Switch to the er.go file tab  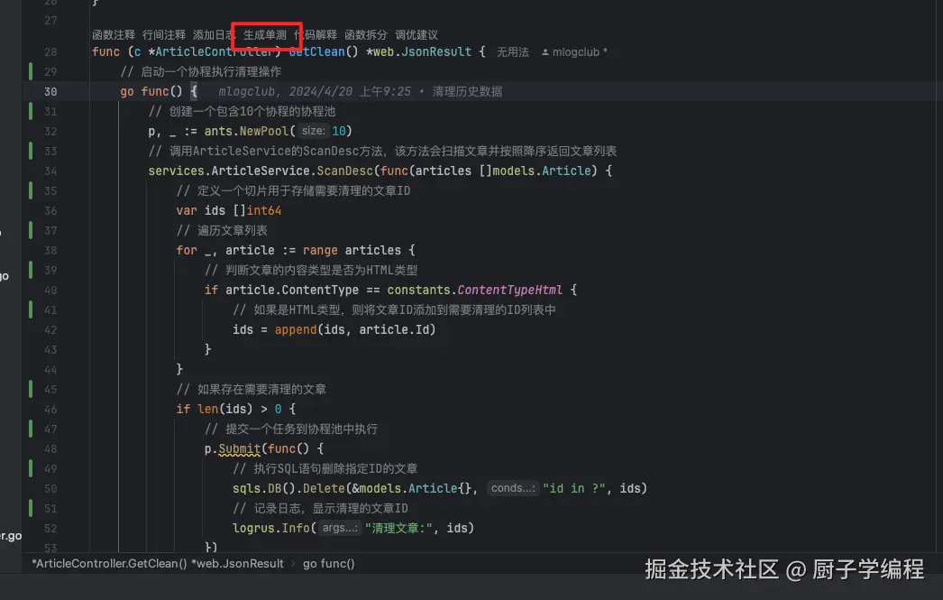[9, 534]
